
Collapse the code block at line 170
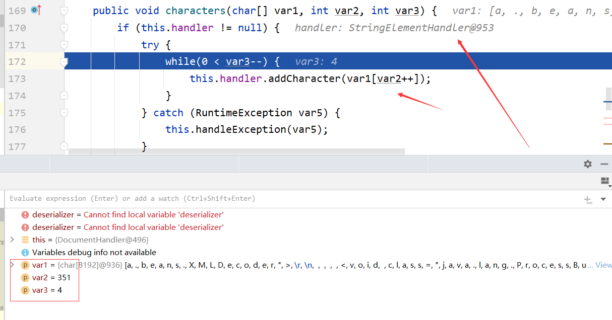pos(64,28)
